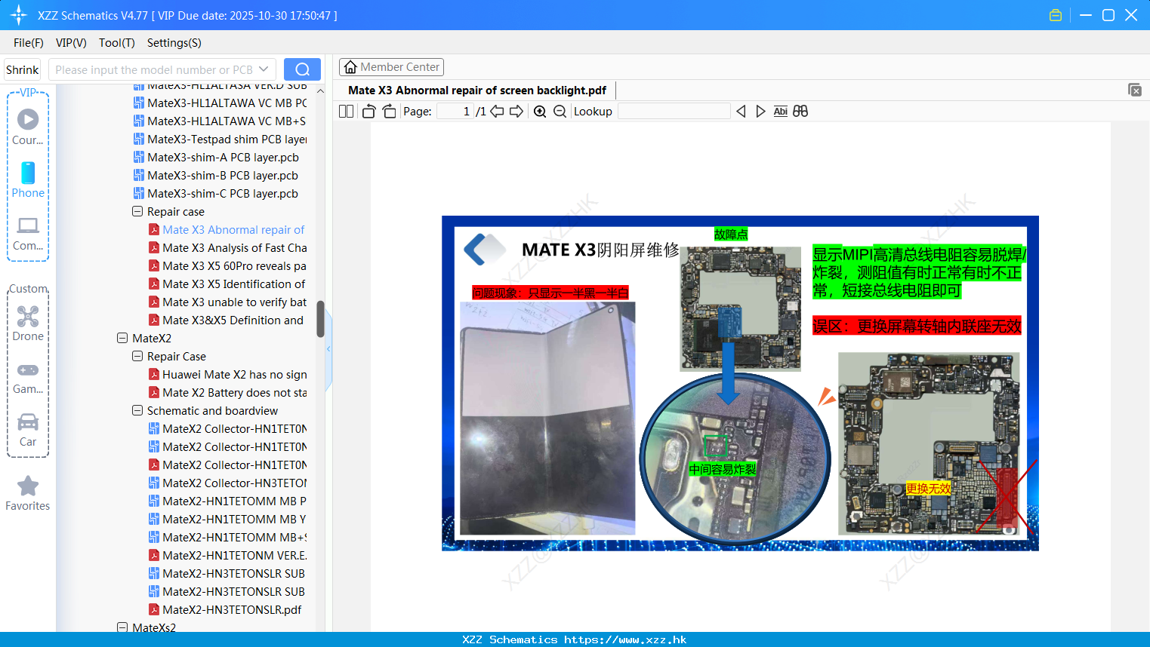Click the Shrink button
Screen dimensions: 1150x647
[22, 69]
